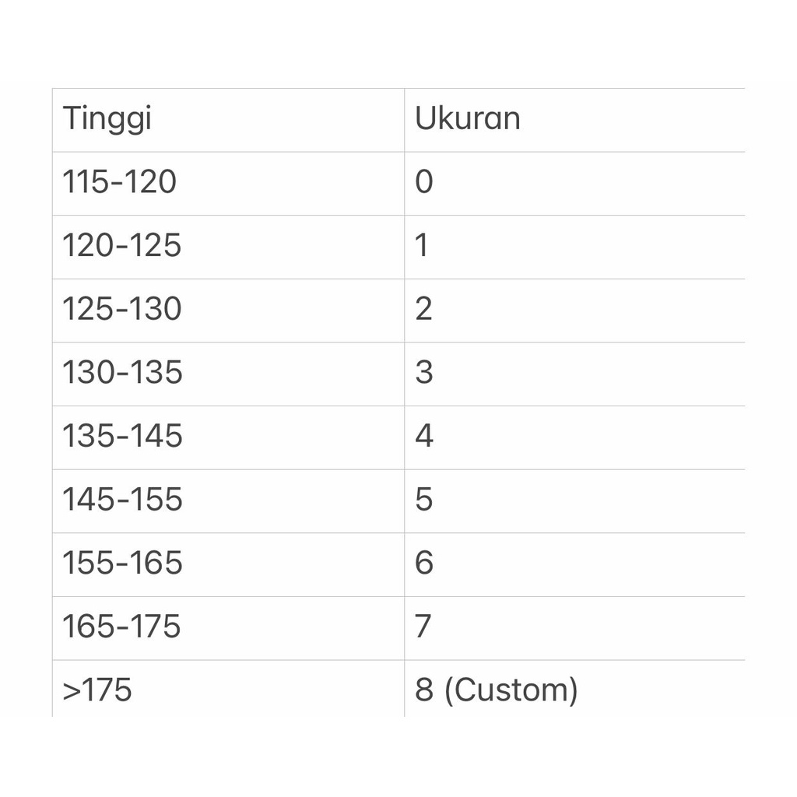Click the size 5 cell
This screenshot has height=797, width=797.
pyautogui.click(x=424, y=500)
